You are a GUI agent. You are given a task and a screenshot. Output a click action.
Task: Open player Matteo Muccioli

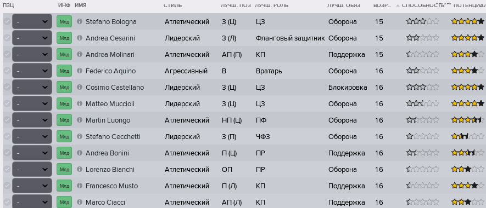click(x=110, y=103)
